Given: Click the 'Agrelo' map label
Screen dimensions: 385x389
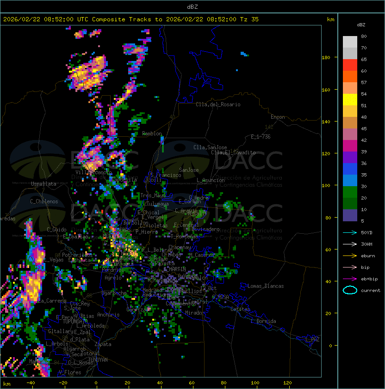Looking at the screenshot, I should [113, 278].
